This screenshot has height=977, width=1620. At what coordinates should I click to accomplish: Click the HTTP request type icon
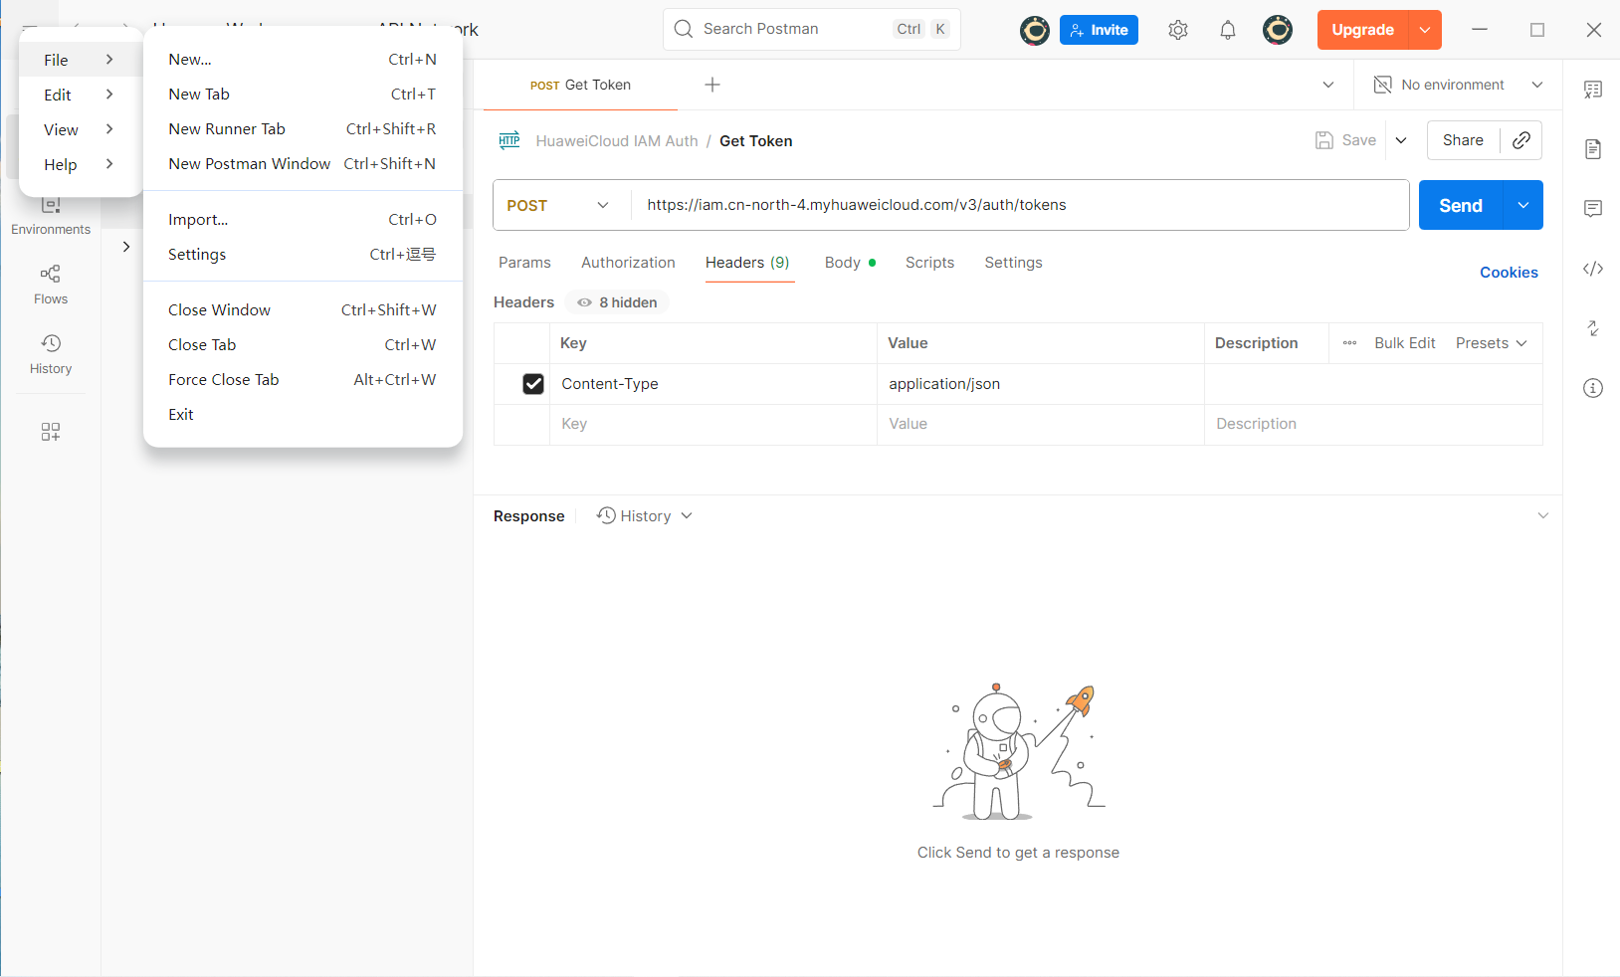point(509,140)
